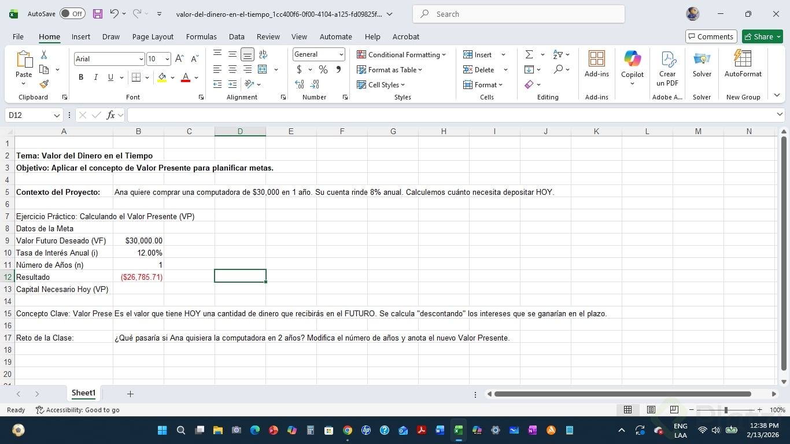Screen dimensions: 790x444
Task: Collapse the ribbon with the chevron
Action: click(777, 95)
